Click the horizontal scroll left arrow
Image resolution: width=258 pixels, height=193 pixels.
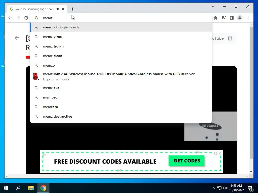(x=7, y=176)
